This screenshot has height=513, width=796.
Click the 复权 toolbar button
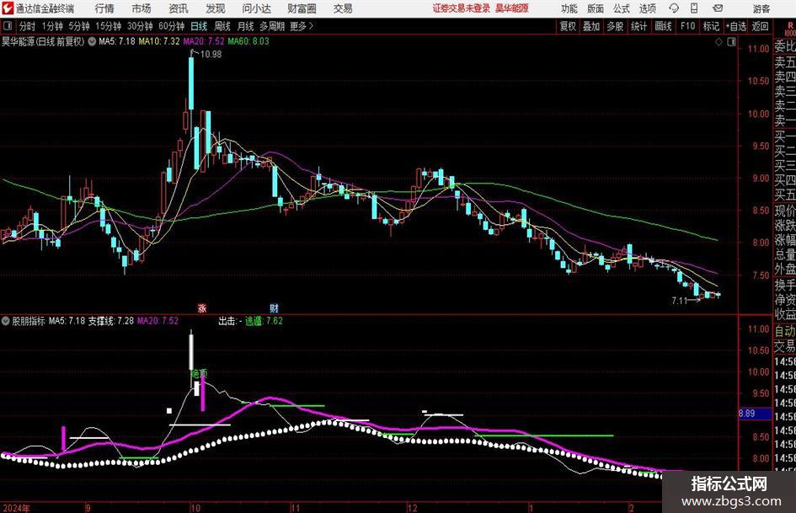pyautogui.click(x=568, y=26)
